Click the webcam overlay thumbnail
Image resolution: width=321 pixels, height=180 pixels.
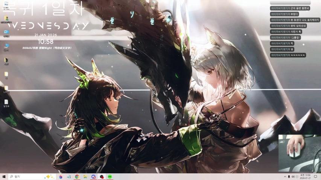tap(299, 153)
